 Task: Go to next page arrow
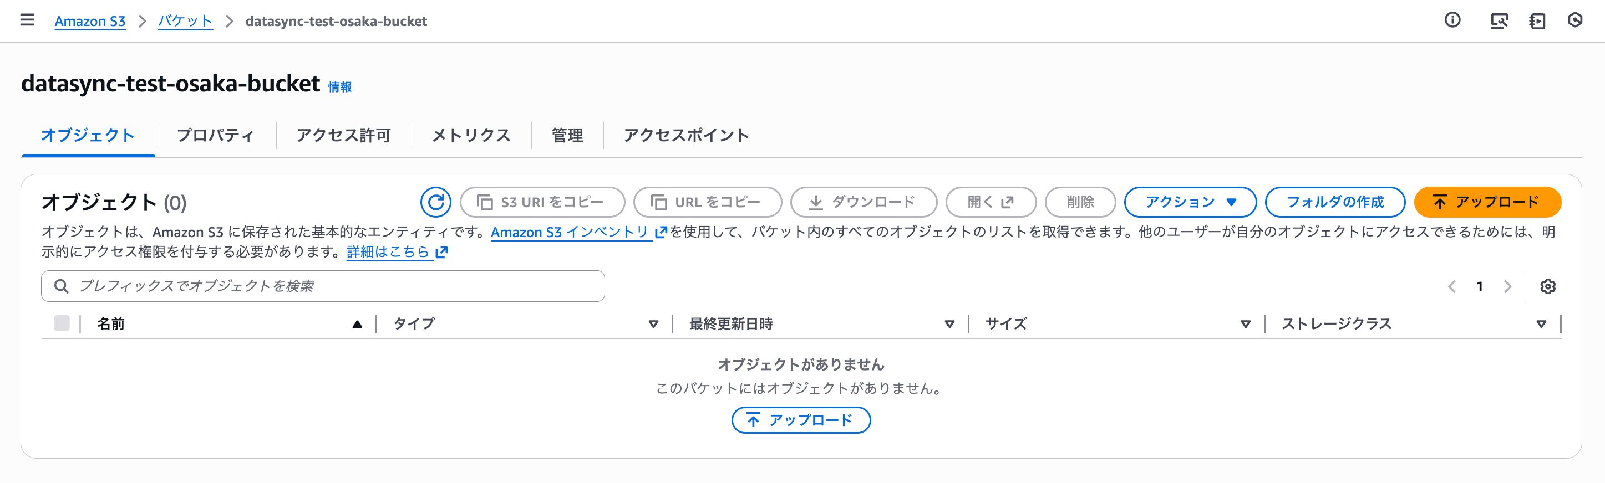[1508, 286]
